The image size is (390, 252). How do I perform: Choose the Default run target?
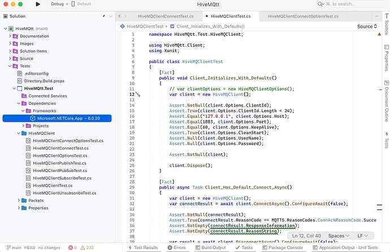(81, 4)
